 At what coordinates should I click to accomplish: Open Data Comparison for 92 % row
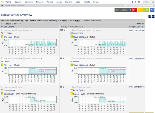pyautogui.click(x=137, y=87)
